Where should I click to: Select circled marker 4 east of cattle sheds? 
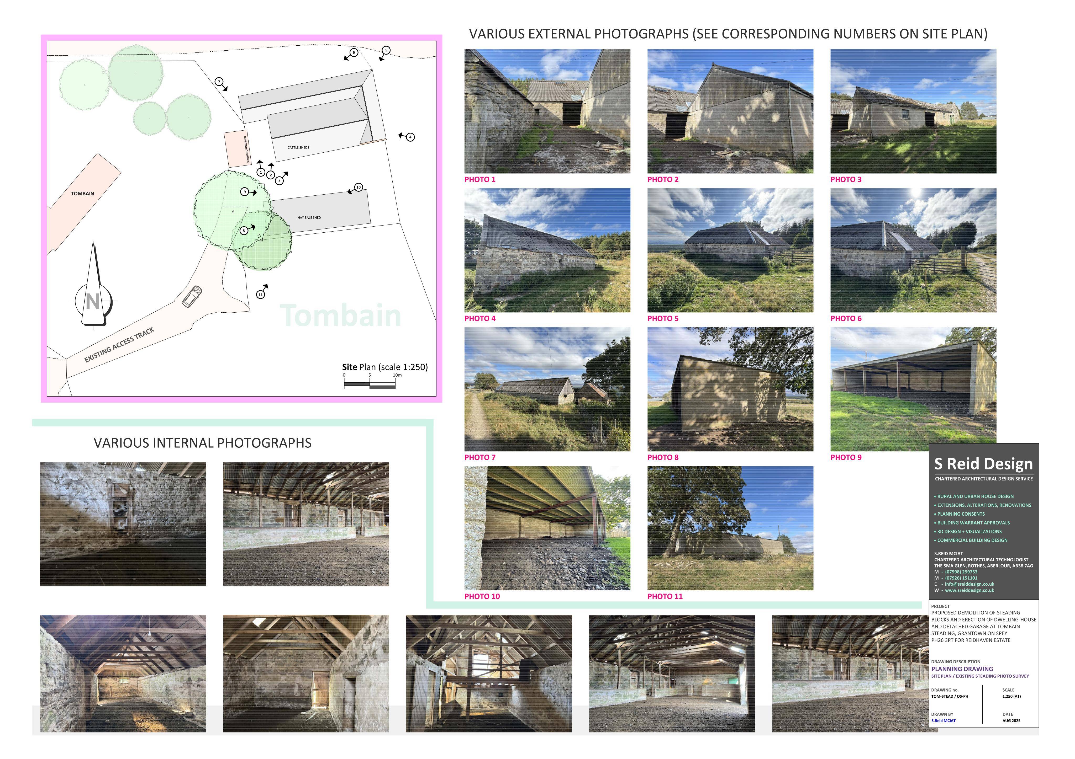point(410,137)
